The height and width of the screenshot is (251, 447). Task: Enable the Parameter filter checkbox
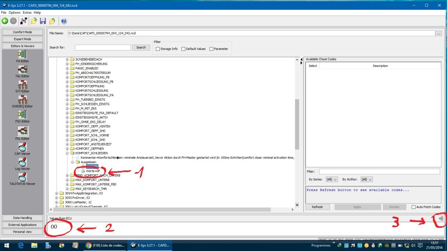[x=211, y=49]
